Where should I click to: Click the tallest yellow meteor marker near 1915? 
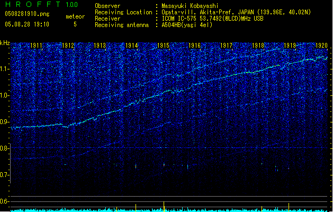pyautogui.click(x=164, y=206)
